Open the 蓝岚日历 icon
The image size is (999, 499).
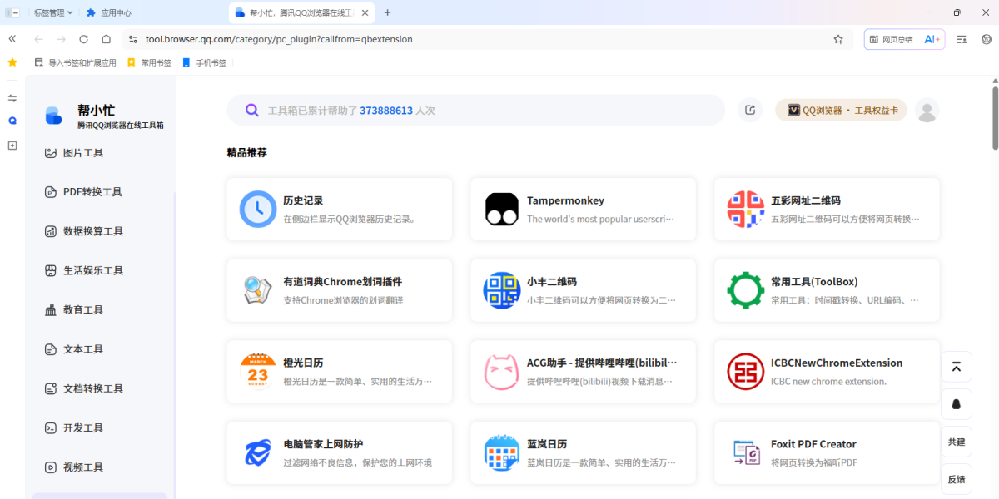pyautogui.click(x=502, y=453)
